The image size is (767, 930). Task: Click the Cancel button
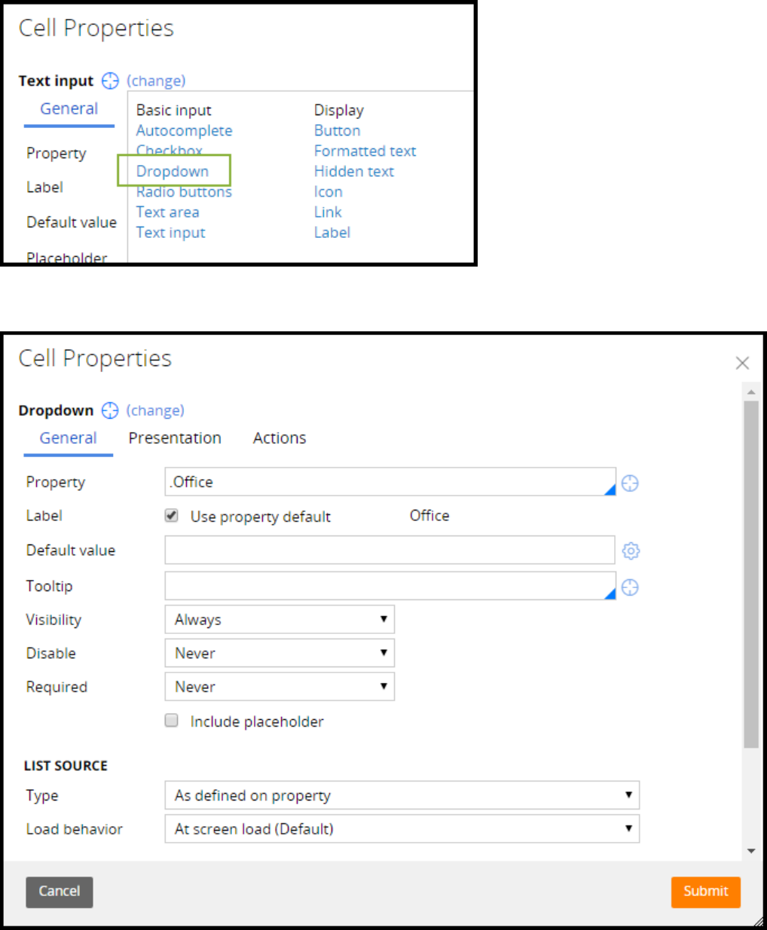[60, 892]
